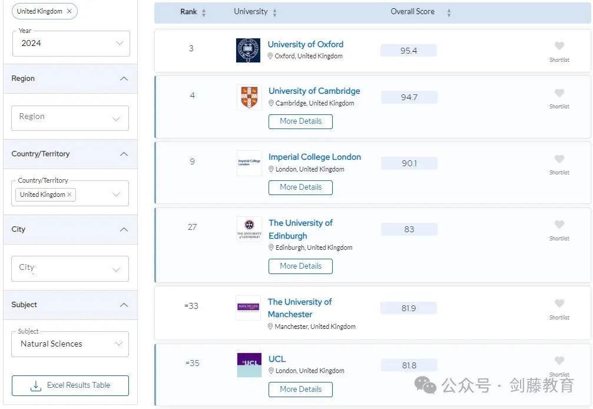Shortlist UCL with heart icon
593x409 pixels.
(x=559, y=360)
